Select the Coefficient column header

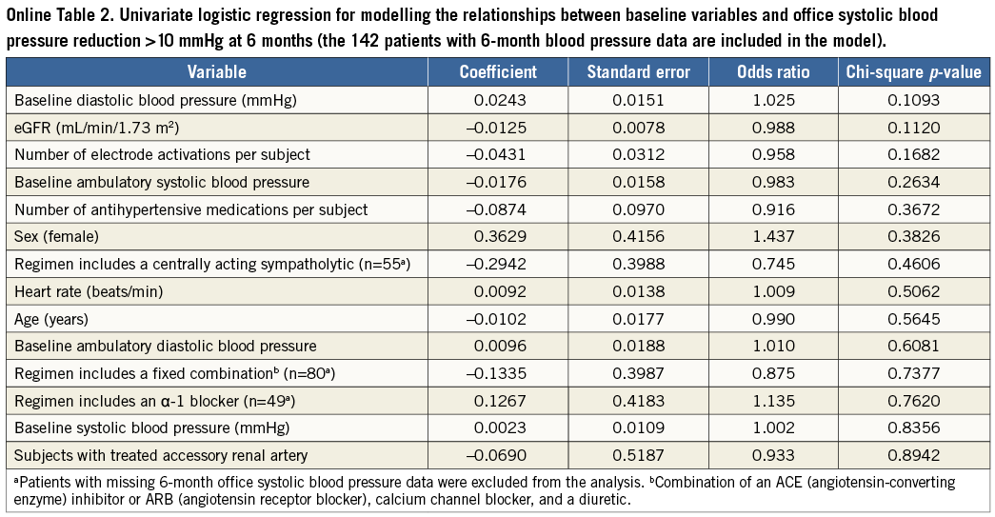498,72
